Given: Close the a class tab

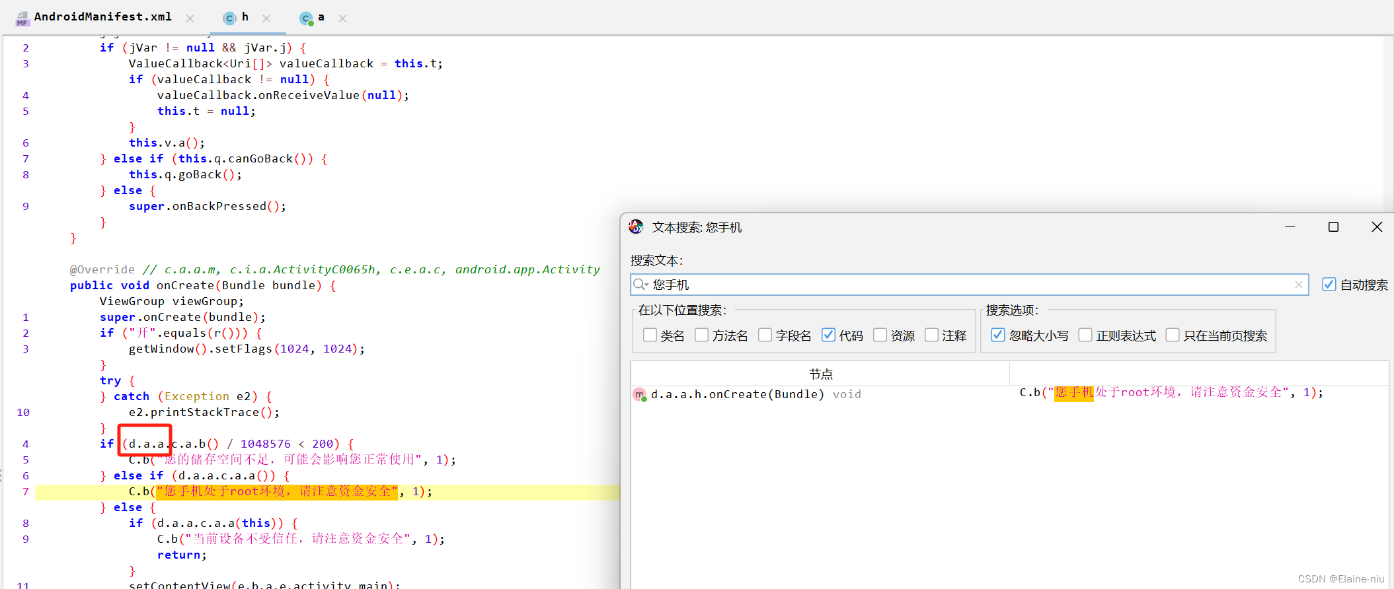Looking at the screenshot, I should pyautogui.click(x=342, y=18).
